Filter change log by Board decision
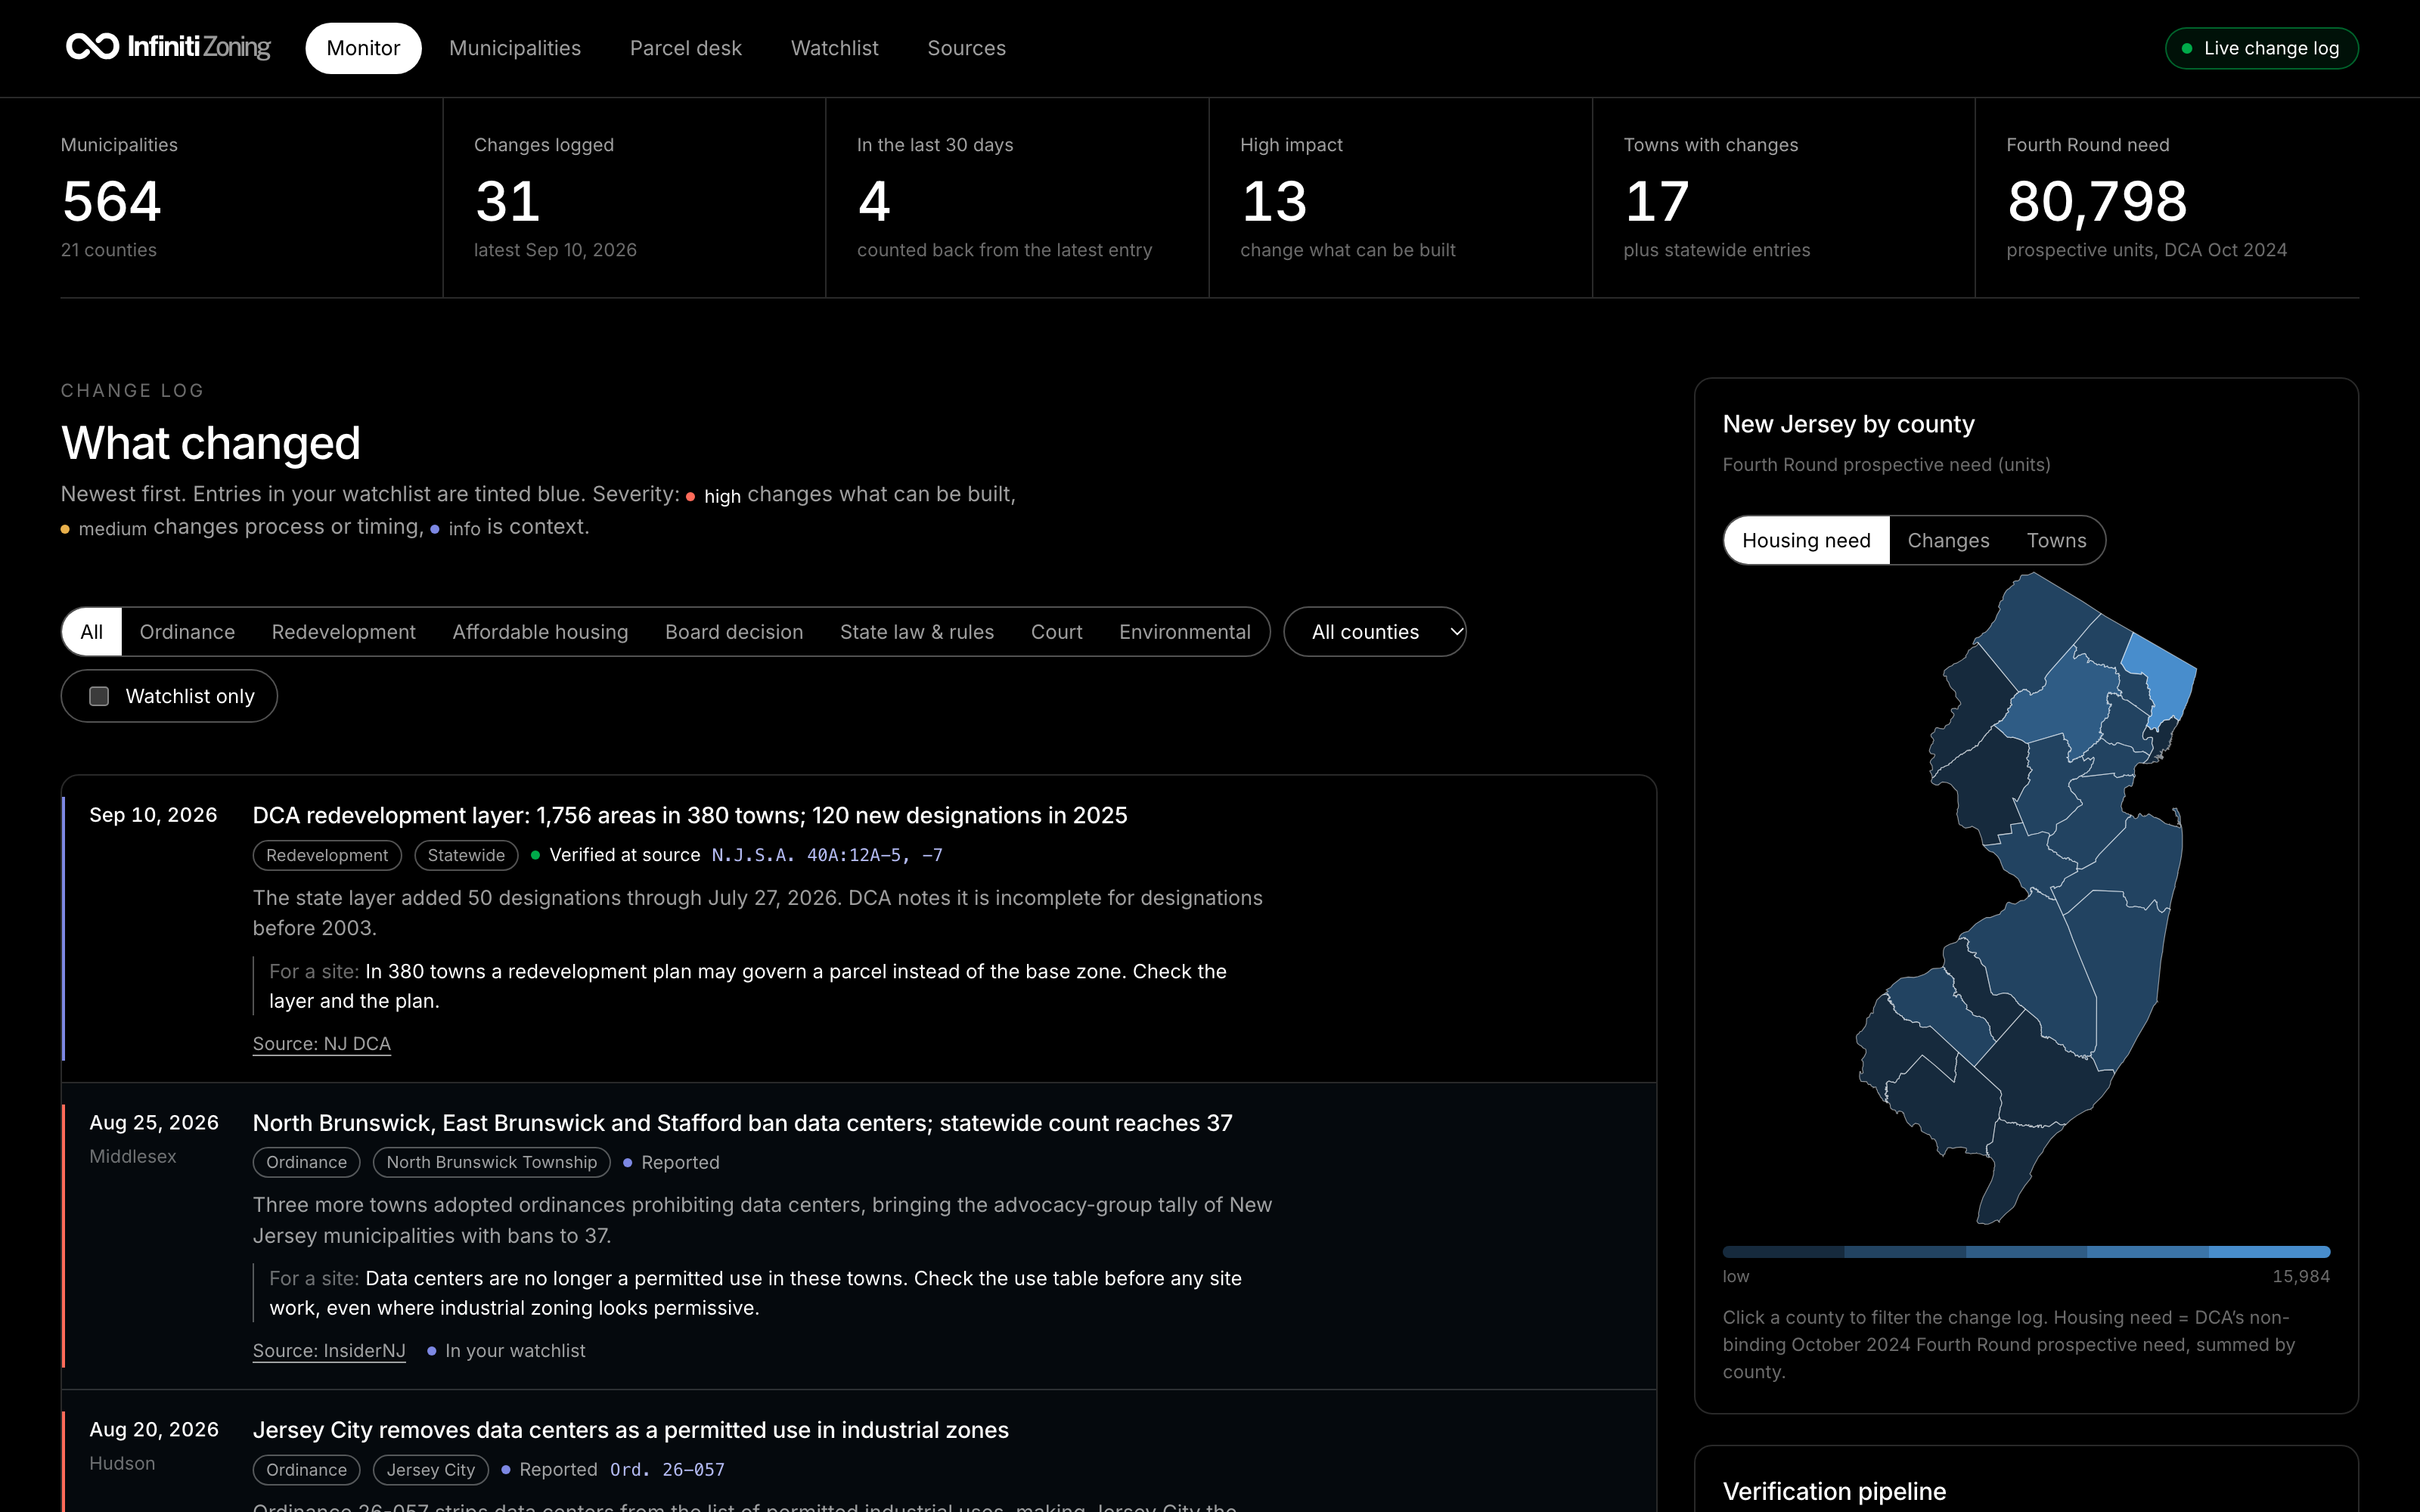 point(734,632)
